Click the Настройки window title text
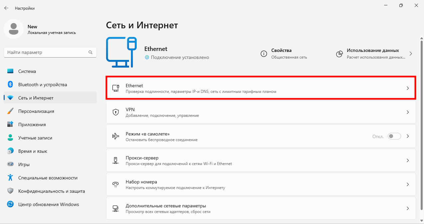This screenshot has height=224, width=424. pos(25,8)
